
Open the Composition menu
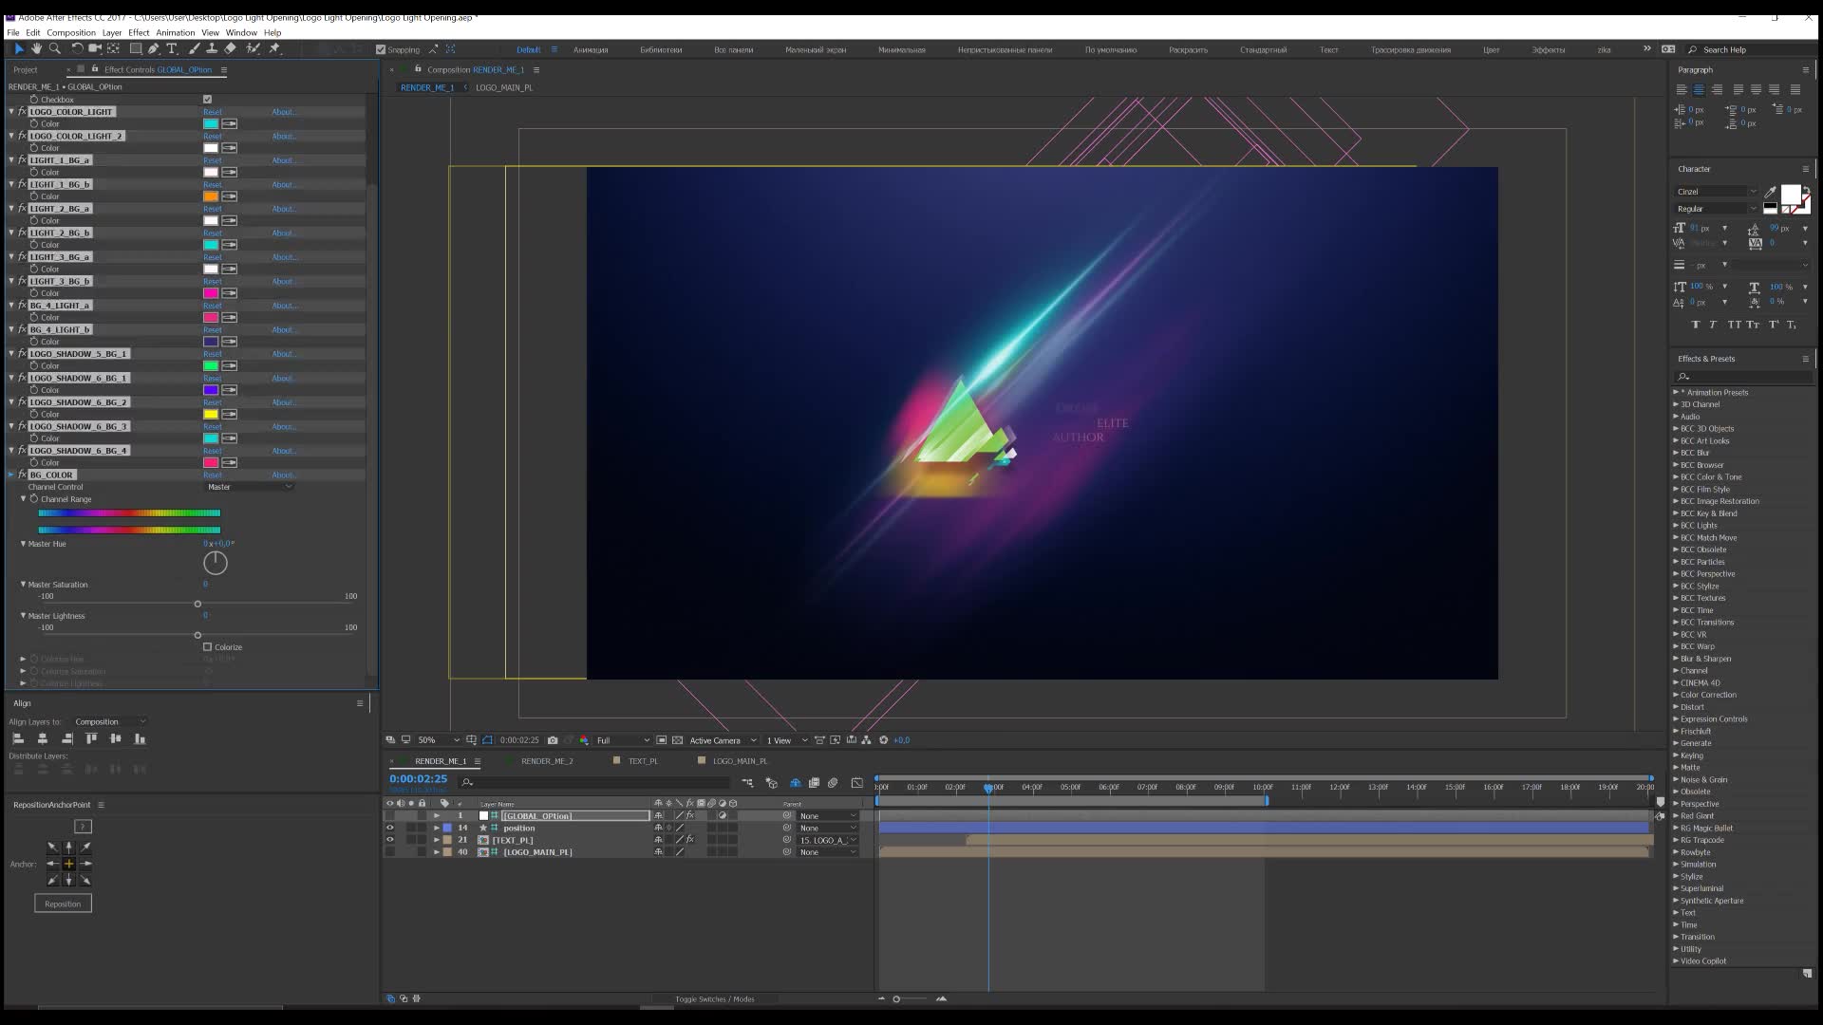coord(71,32)
